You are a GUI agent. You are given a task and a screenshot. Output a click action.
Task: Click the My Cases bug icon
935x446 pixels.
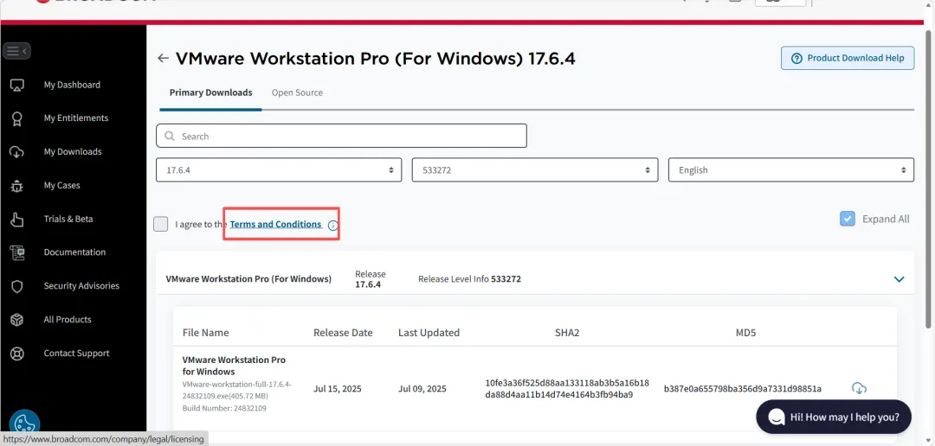coord(16,186)
